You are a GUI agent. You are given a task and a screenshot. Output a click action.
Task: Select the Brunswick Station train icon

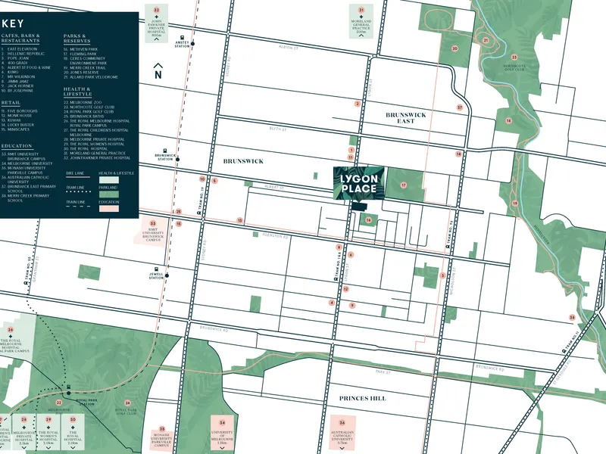click(167, 150)
